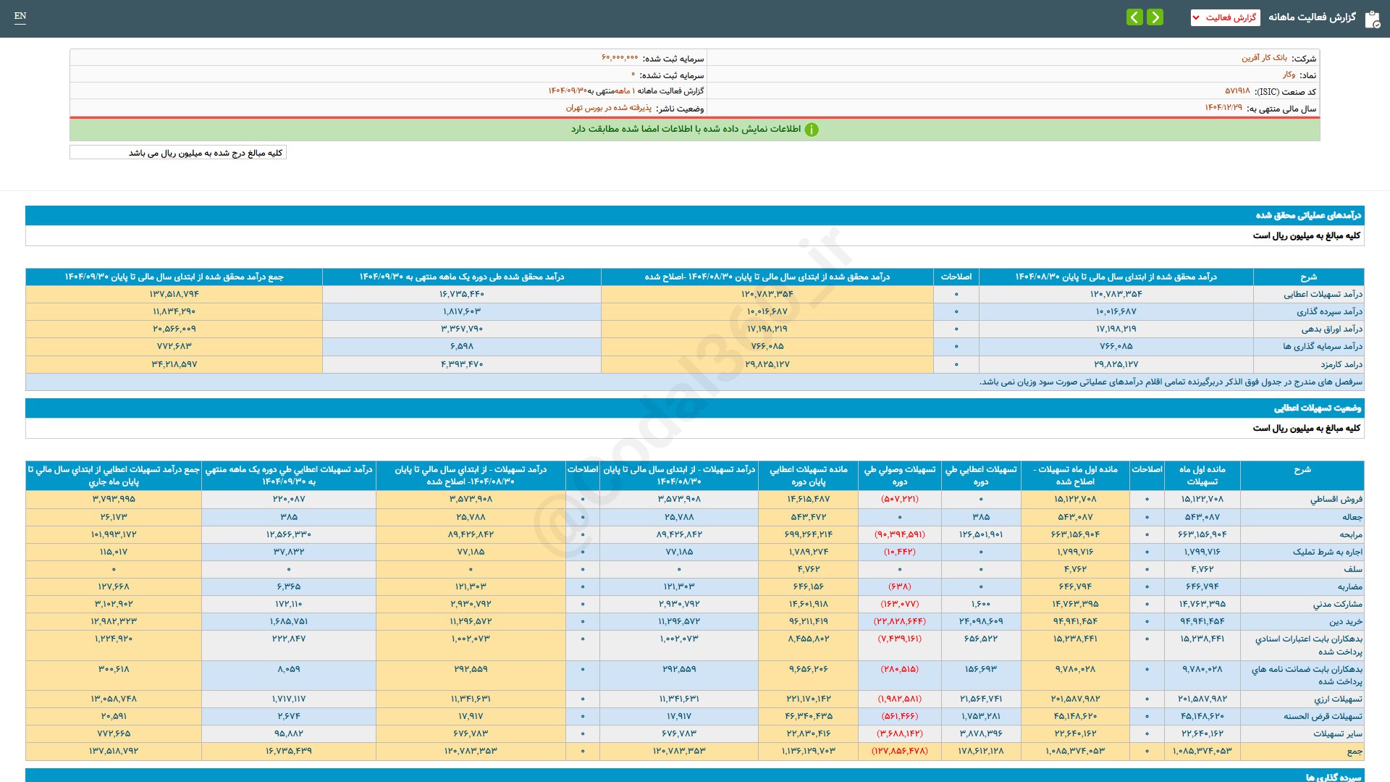1390x782 pixels.
Task: Select the درآمد تسهیلات اعطایی row label
Action: pos(1323,294)
